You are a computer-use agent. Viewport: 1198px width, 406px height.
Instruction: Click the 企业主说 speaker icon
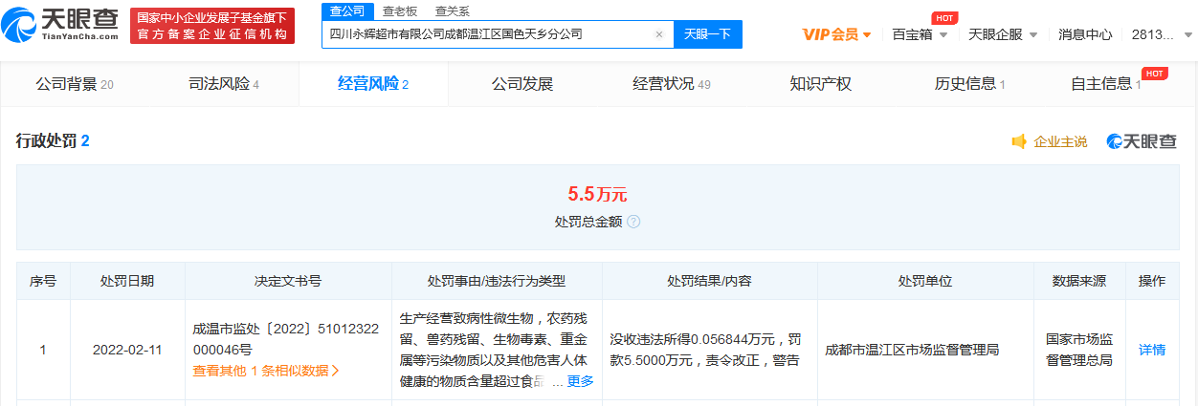1019,141
